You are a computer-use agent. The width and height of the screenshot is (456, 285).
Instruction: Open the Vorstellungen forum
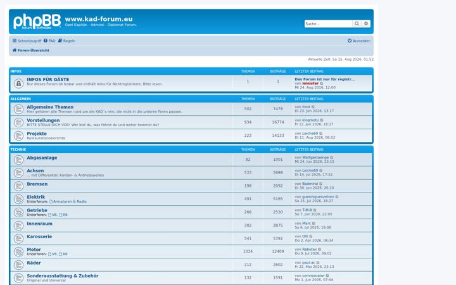pyautogui.click(x=43, y=120)
